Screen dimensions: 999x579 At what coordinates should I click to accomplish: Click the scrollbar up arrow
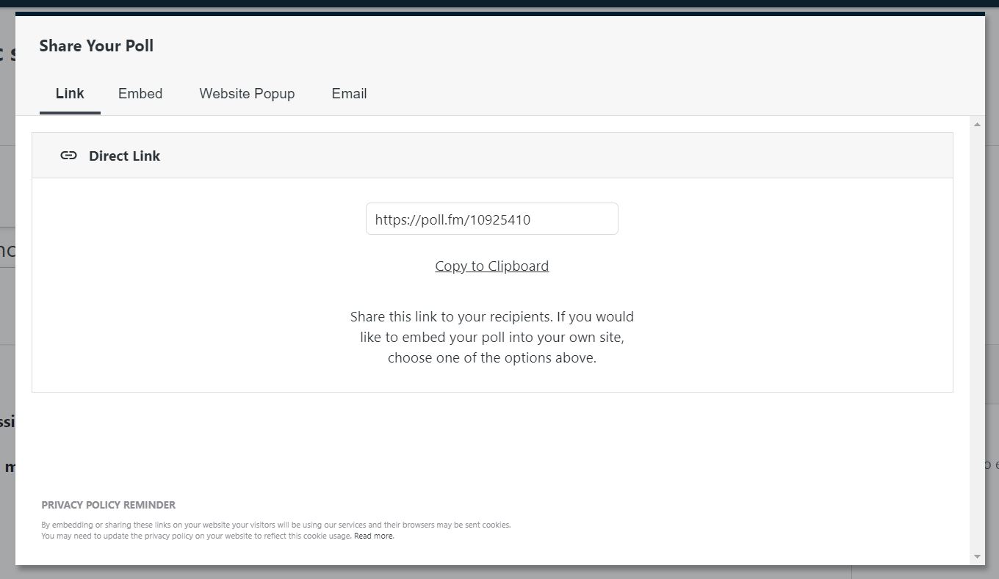(x=978, y=123)
